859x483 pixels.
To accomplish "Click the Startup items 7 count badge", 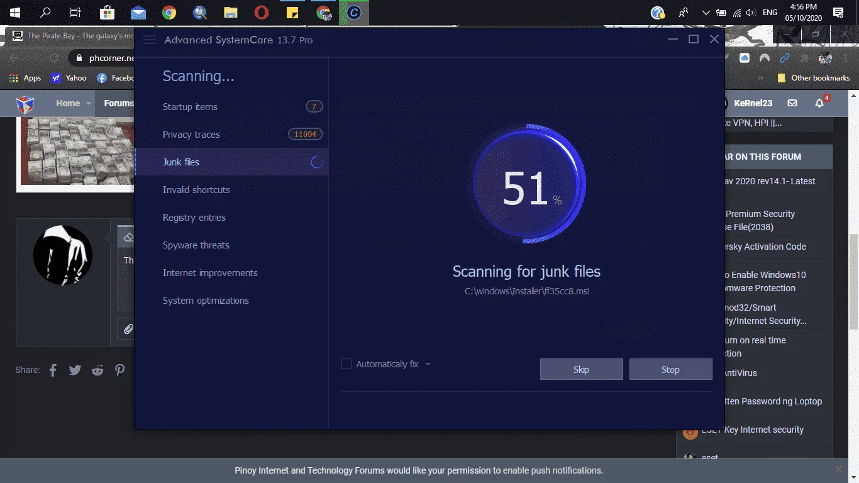I will pos(314,107).
